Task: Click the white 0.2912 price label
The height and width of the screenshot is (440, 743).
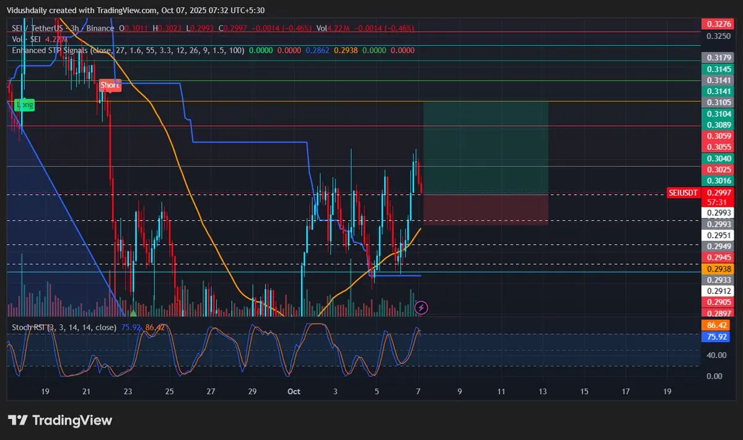Action: click(718, 291)
